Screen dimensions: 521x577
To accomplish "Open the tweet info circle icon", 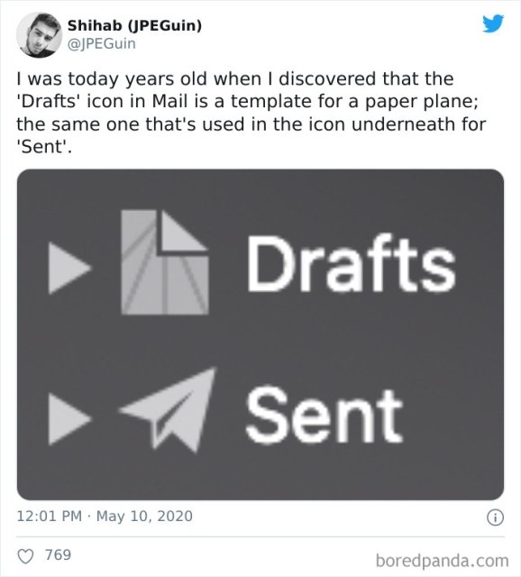I will pyautogui.click(x=495, y=517).
